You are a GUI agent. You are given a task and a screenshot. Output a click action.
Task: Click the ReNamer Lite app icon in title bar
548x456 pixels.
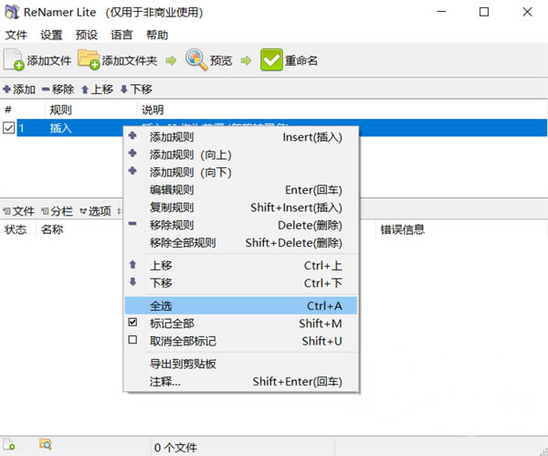[x=12, y=12]
